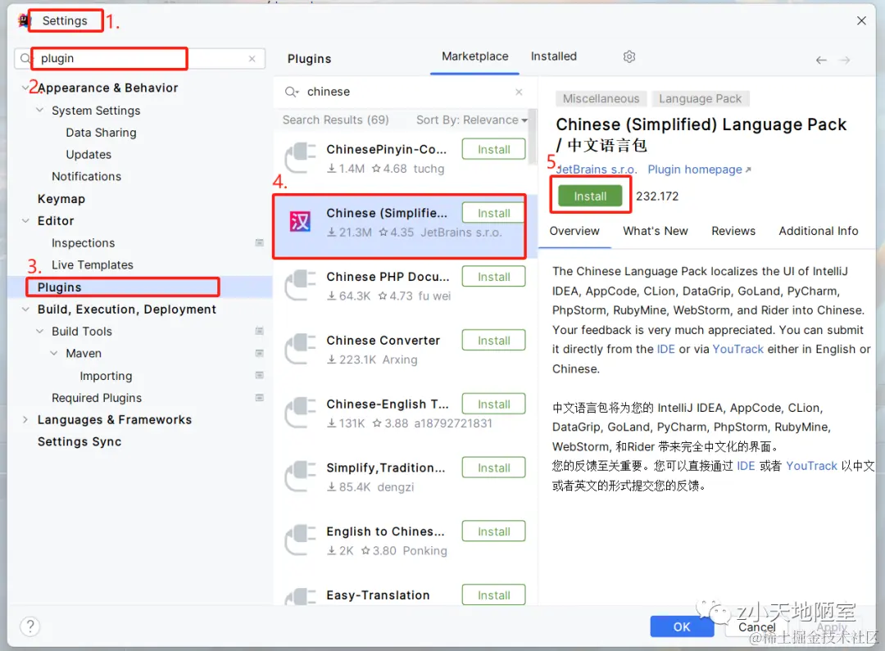This screenshot has width=885, height=651.
Task: Collapse the Maven node
Action: click(53, 353)
